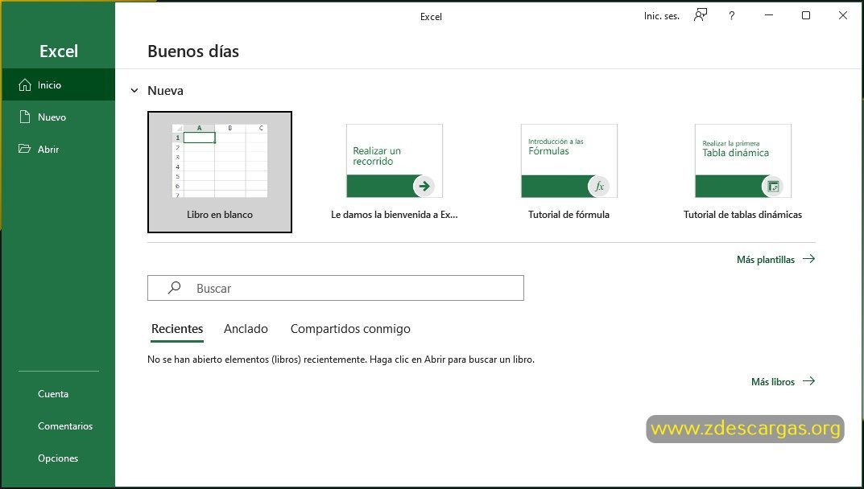Open the Tabla dinámica template thumbnail
The height and width of the screenshot is (489, 864).
coord(742,161)
